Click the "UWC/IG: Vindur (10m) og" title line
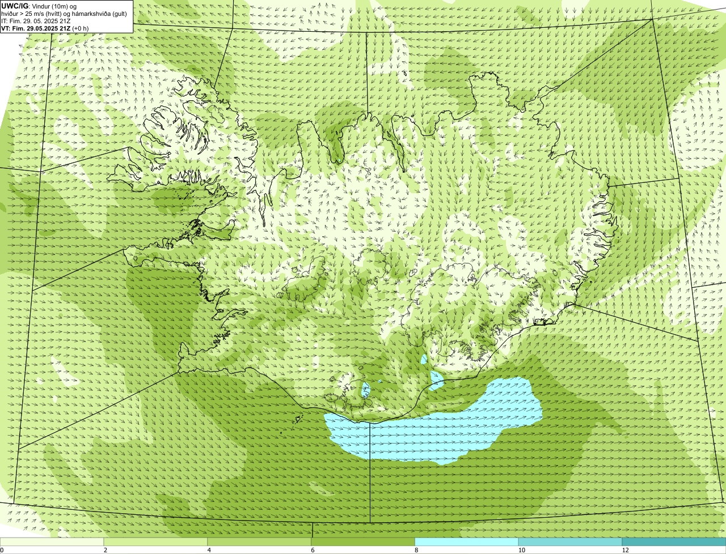Image resolution: width=726 pixels, height=554 pixels. [39, 6]
